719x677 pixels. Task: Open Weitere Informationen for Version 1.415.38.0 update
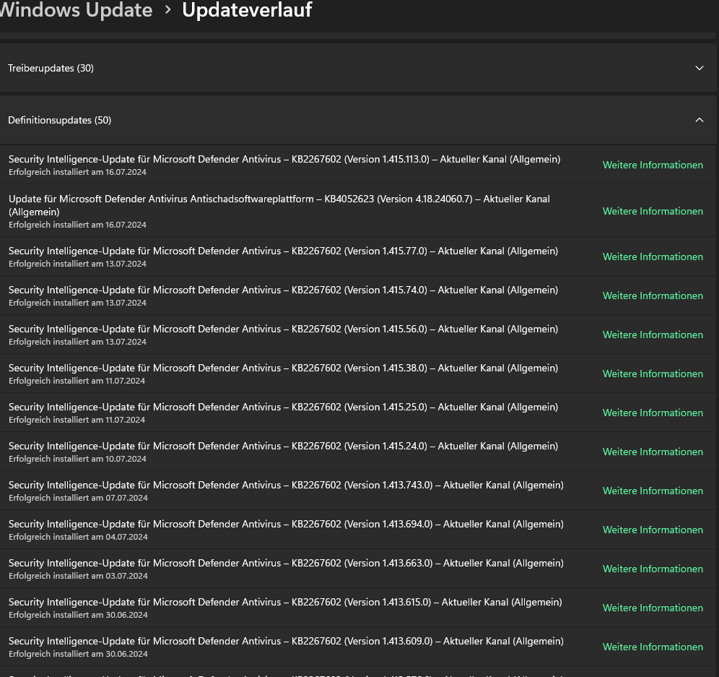click(x=653, y=374)
